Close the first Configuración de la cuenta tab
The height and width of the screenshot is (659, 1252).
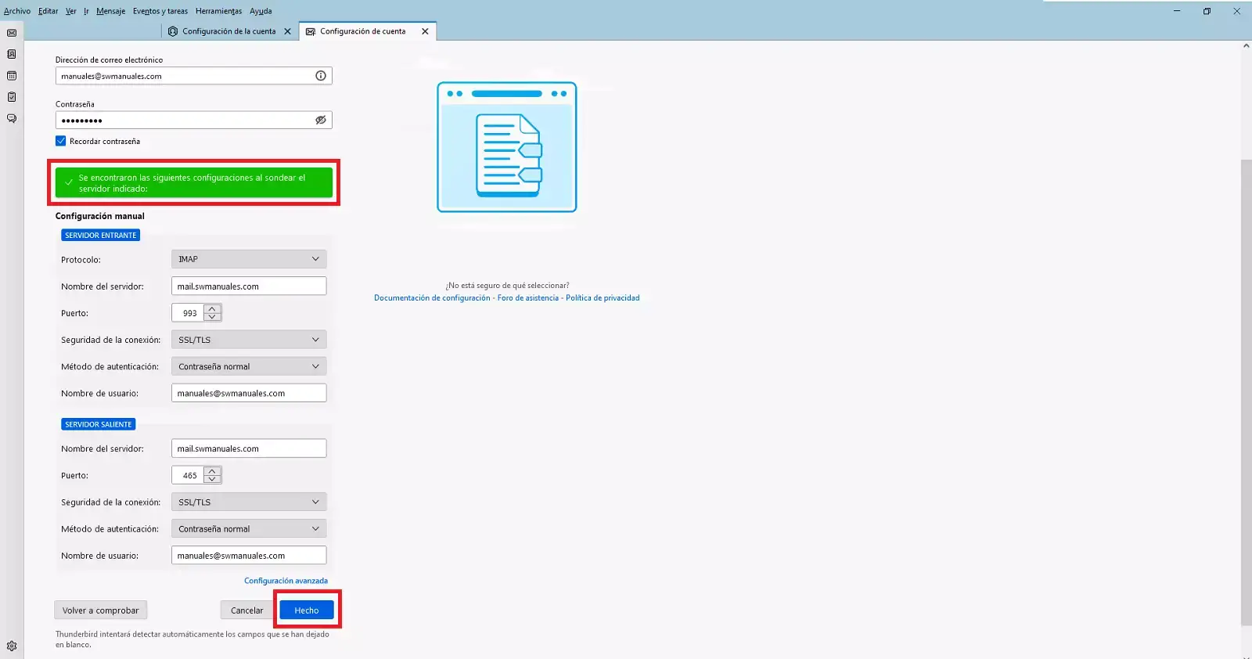pyautogui.click(x=287, y=31)
